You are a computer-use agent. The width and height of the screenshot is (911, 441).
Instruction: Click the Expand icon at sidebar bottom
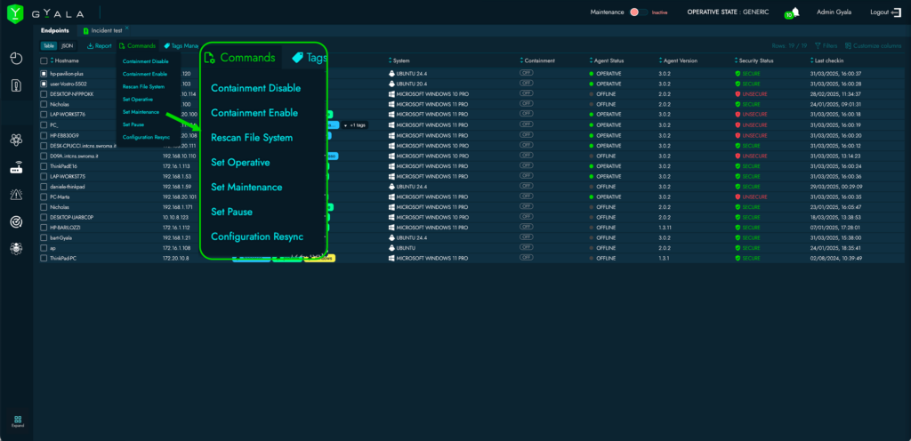[x=17, y=421]
